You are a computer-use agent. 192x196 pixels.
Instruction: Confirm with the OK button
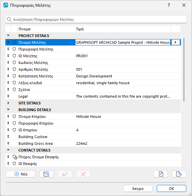point(172,189)
